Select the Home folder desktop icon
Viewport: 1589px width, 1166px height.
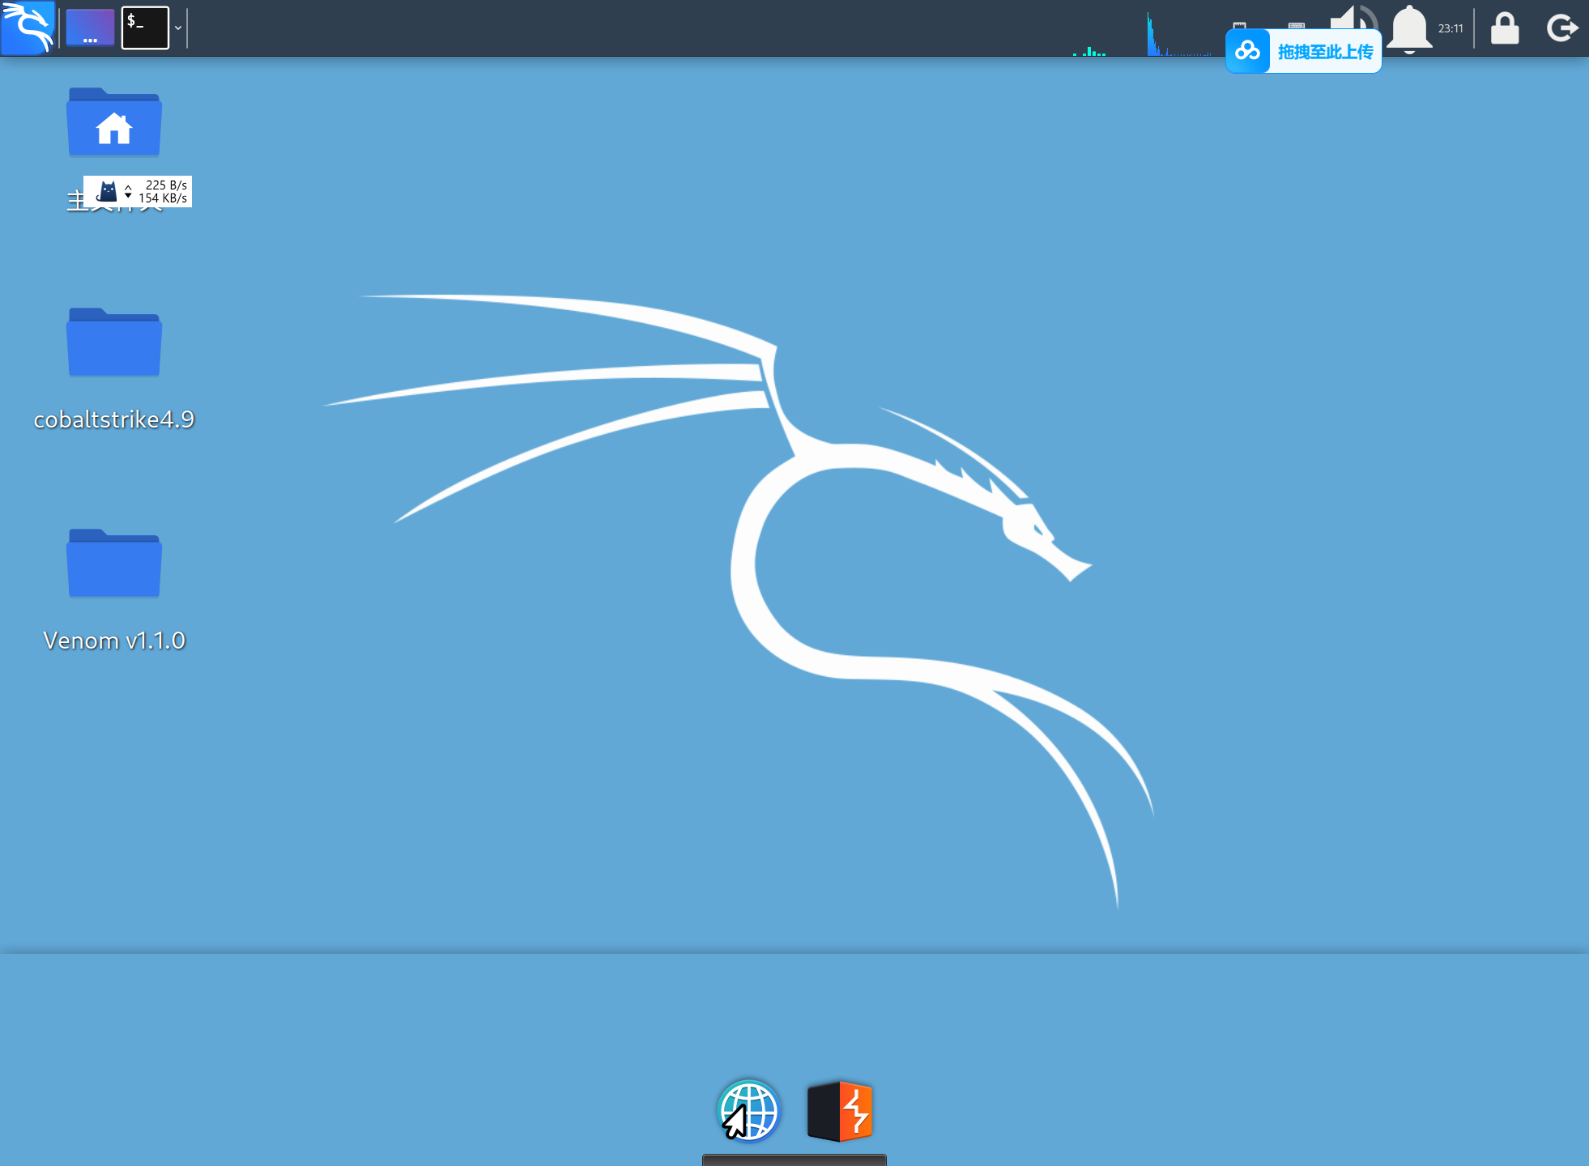click(113, 122)
